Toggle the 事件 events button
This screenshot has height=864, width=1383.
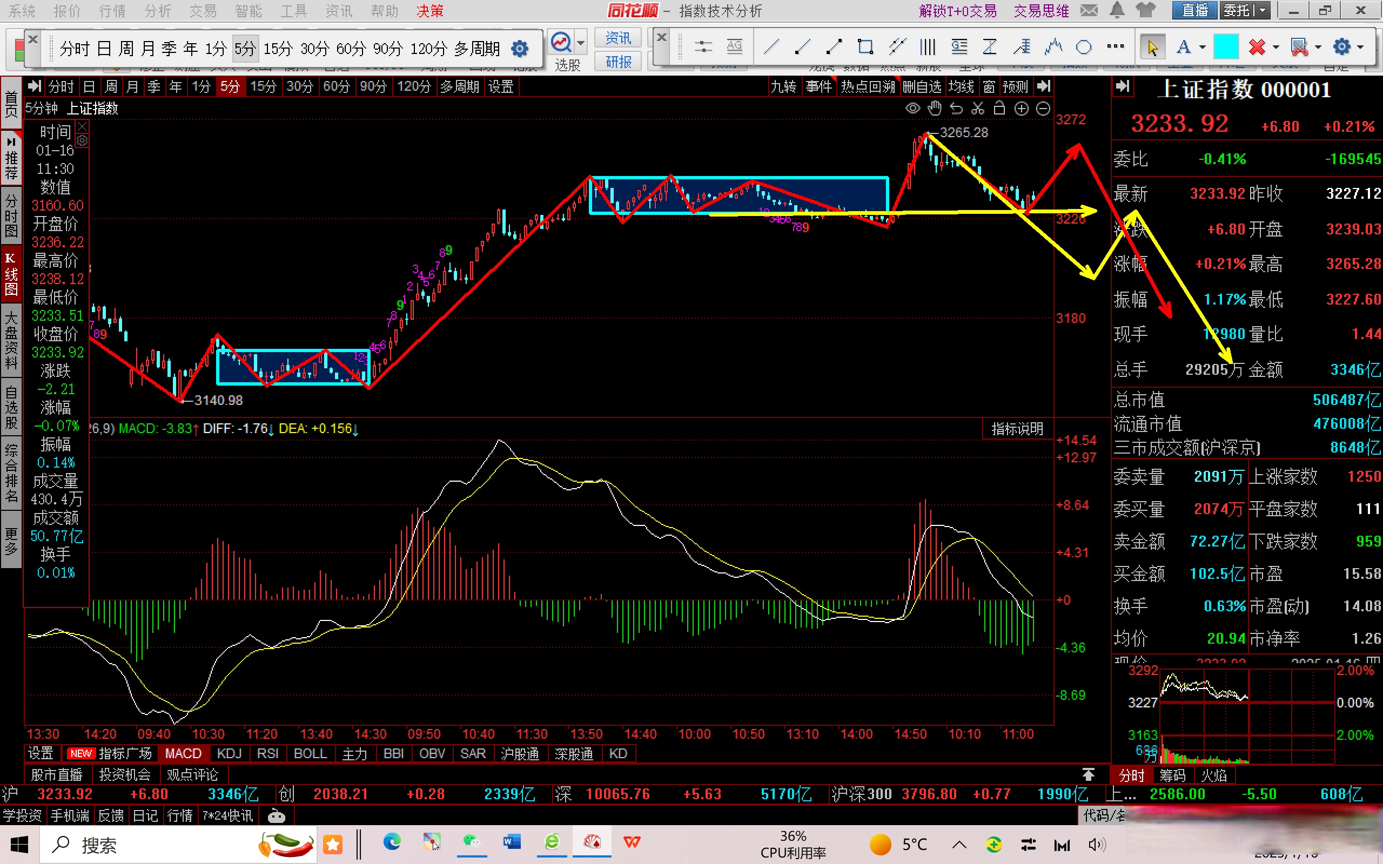coord(819,86)
